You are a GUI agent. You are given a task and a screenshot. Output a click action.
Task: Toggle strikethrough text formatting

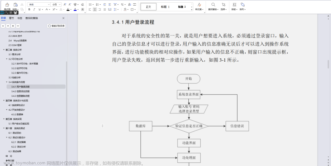(47, 9)
